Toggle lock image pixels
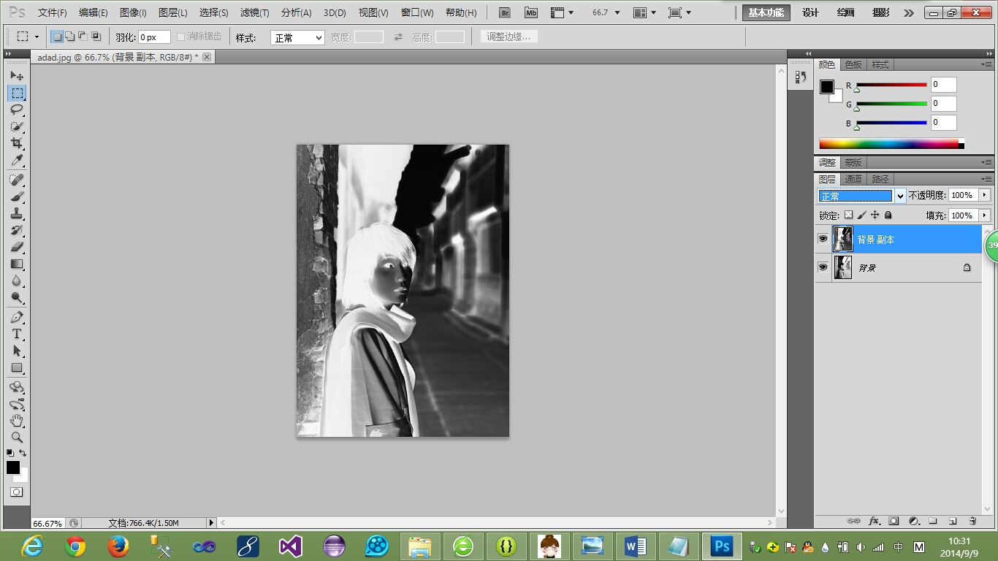 (x=861, y=215)
